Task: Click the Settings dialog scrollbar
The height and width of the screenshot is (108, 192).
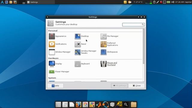Action: [x=144, y=46]
